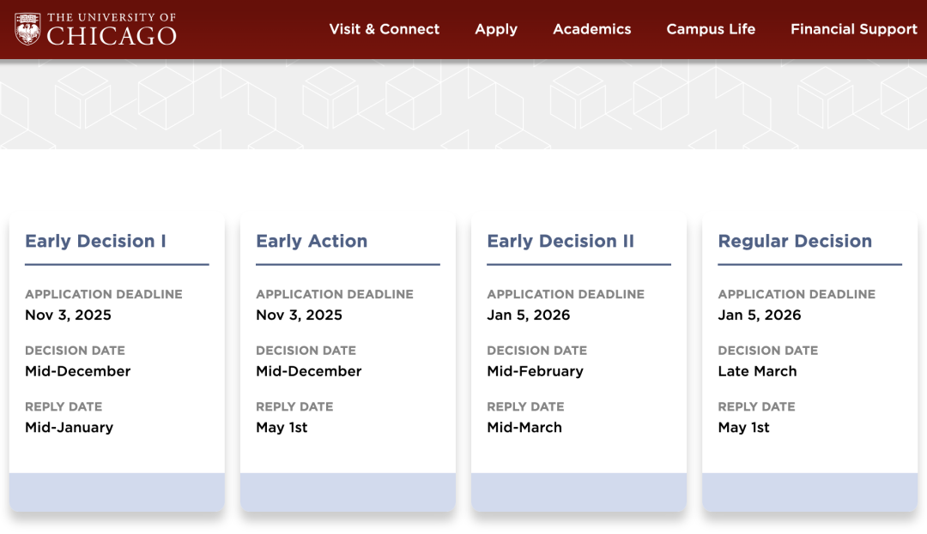
Task: Click the Mid-March reply date
Action: coord(524,427)
